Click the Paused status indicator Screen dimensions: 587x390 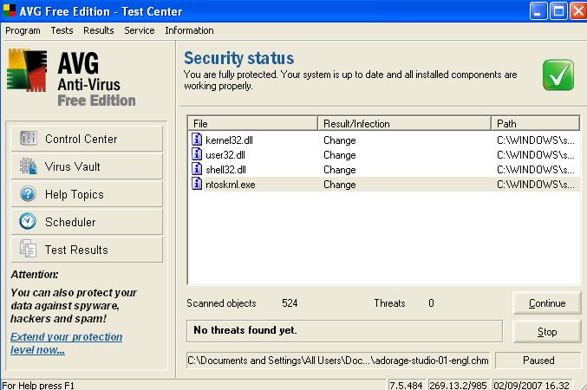538,361
